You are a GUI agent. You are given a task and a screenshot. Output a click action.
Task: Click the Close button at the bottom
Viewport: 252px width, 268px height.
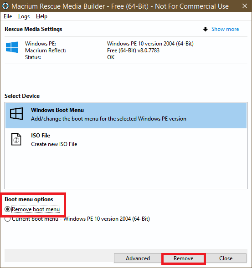tap(226, 258)
